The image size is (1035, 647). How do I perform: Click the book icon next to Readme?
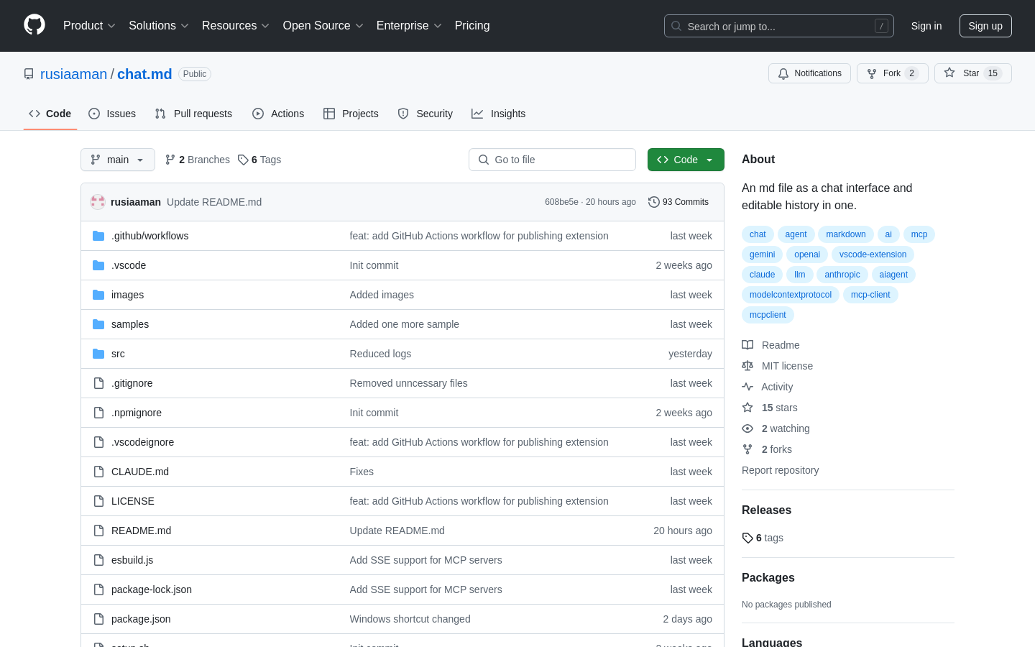(747, 345)
